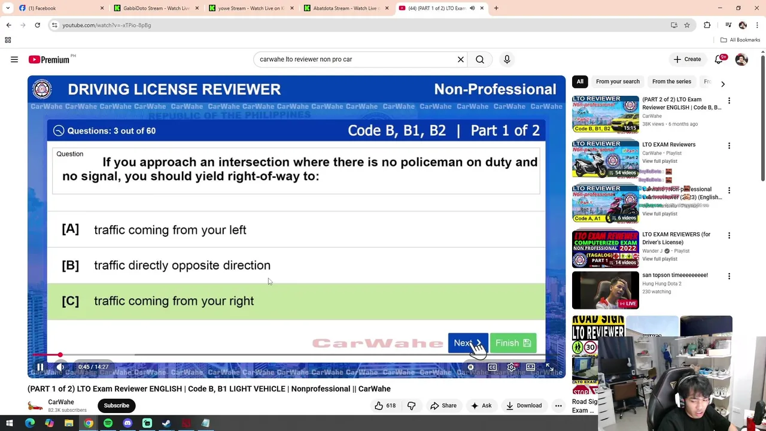Select From the series chip
Image resolution: width=766 pixels, height=431 pixels.
click(x=671, y=81)
